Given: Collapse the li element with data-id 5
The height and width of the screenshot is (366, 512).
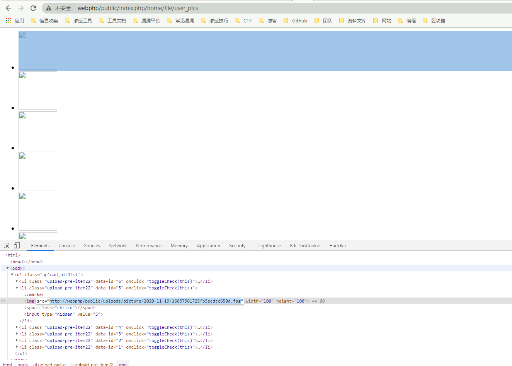Looking at the screenshot, I should click(17, 288).
